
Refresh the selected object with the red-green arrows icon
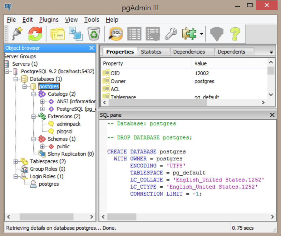(35, 33)
